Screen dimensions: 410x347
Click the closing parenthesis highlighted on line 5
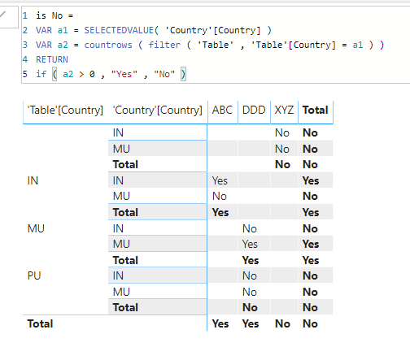pos(183,74)
